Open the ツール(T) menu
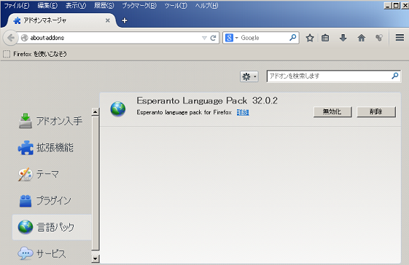The height and width of the screenshot is (265, 409). pyautogui.click(x=176, y=6)
